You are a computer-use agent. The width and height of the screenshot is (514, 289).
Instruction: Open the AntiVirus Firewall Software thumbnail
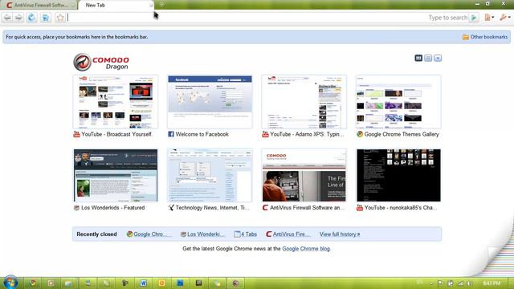tap(304, 175)
